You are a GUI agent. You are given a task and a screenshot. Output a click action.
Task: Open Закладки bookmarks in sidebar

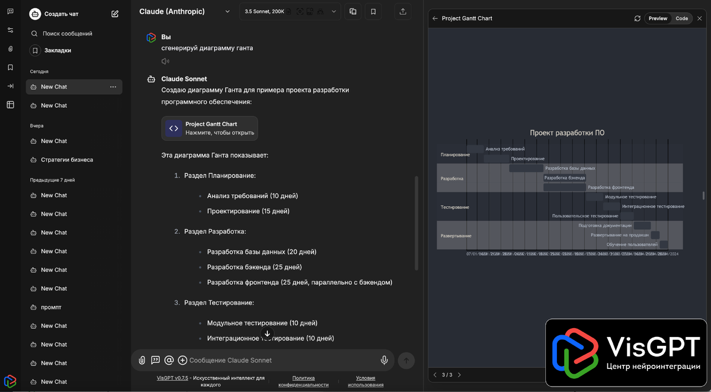click(x=57, y=50)
